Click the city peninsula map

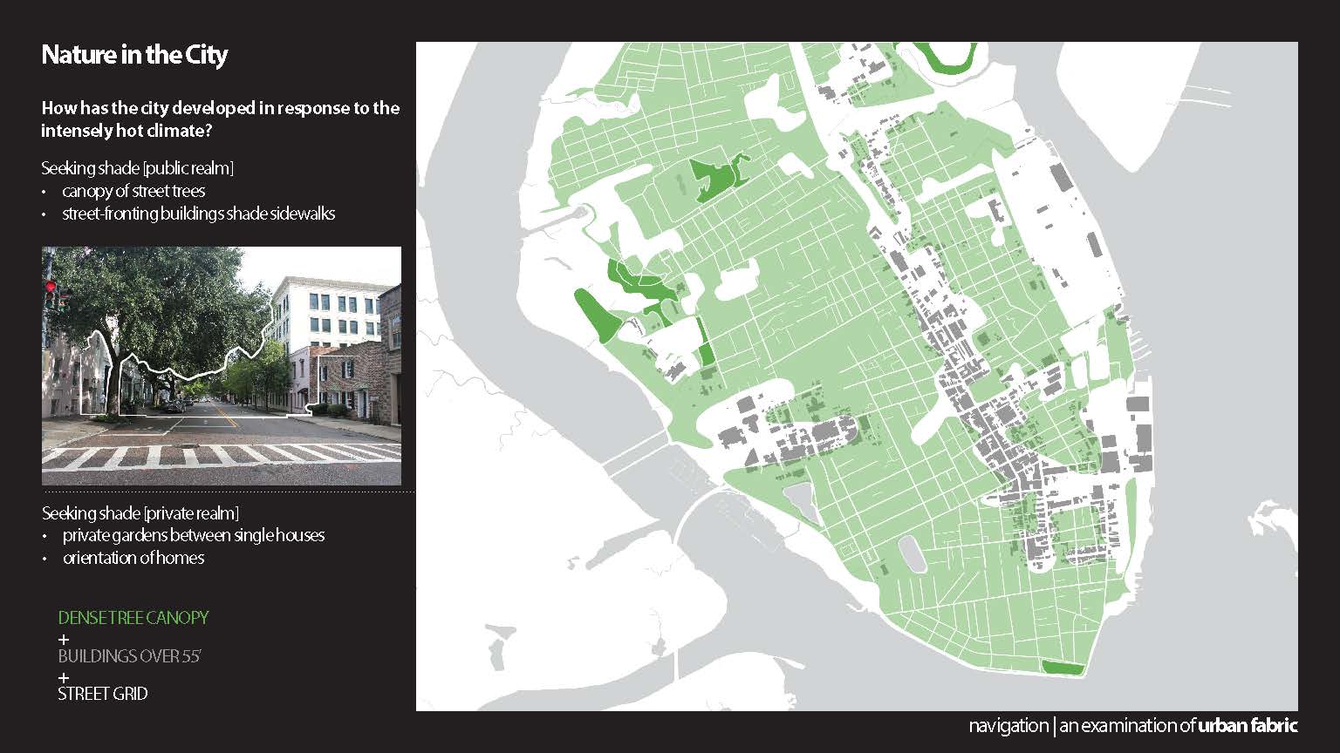857,376
